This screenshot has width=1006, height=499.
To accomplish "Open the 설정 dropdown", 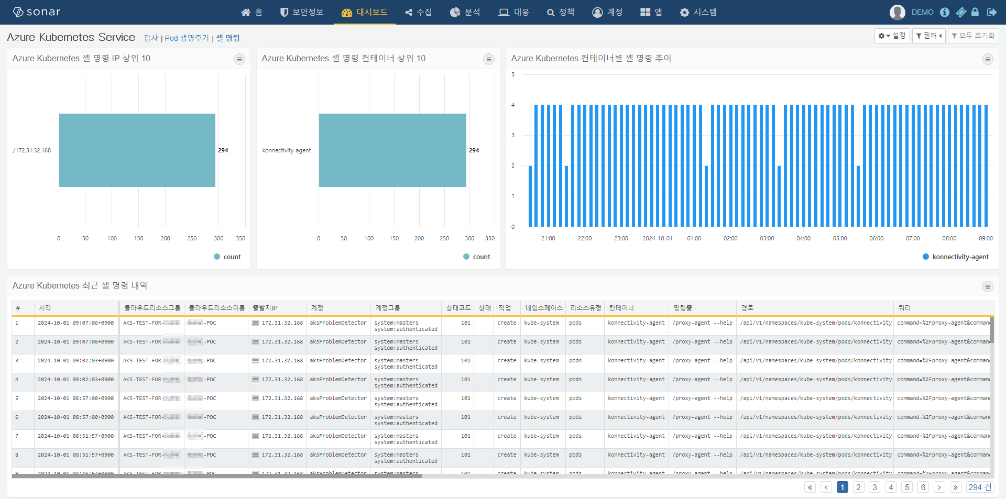I will [x=892, y=36].
